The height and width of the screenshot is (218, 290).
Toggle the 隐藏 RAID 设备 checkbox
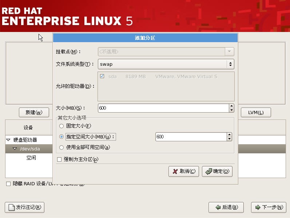(x=8, y=184)
